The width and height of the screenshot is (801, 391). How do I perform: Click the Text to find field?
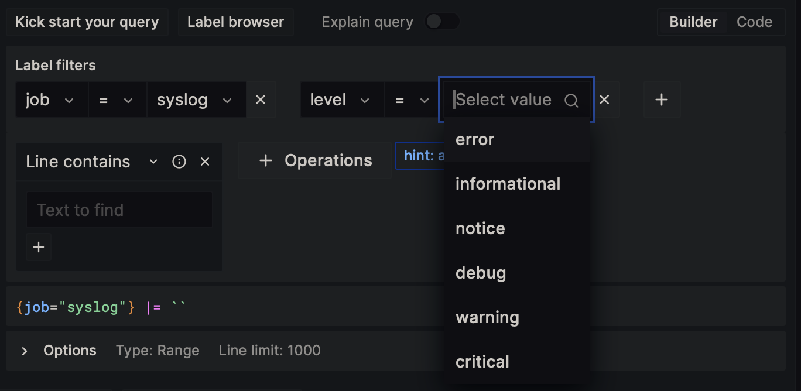point(119,210)
